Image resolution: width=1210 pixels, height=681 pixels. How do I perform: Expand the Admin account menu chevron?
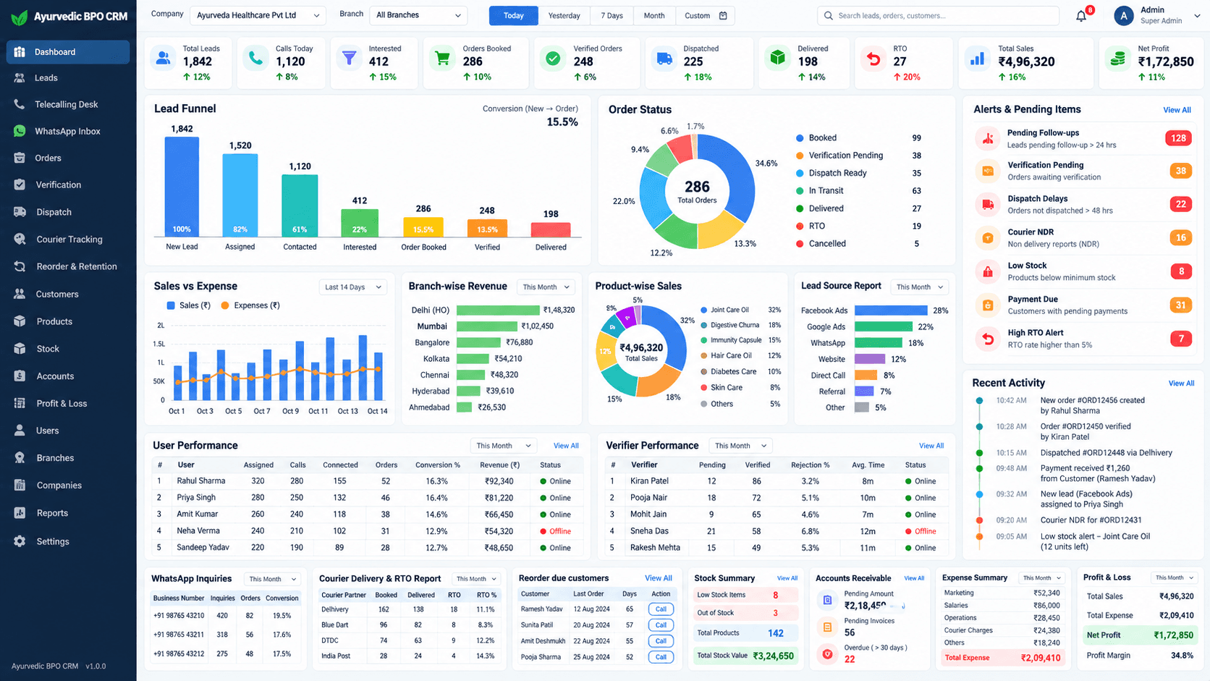(1197, 16)
